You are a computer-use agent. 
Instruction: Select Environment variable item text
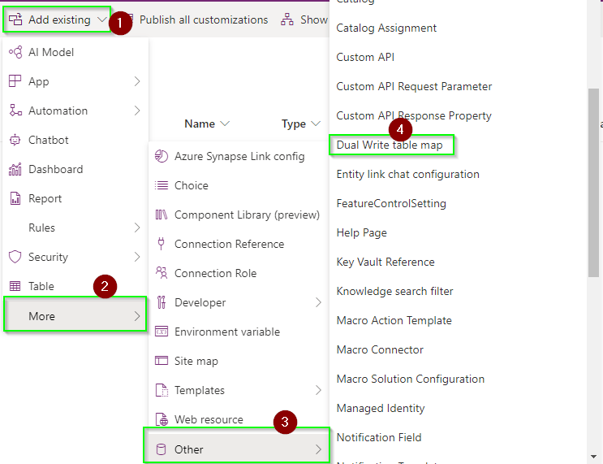pyautogui.click(x=227, y=332)
